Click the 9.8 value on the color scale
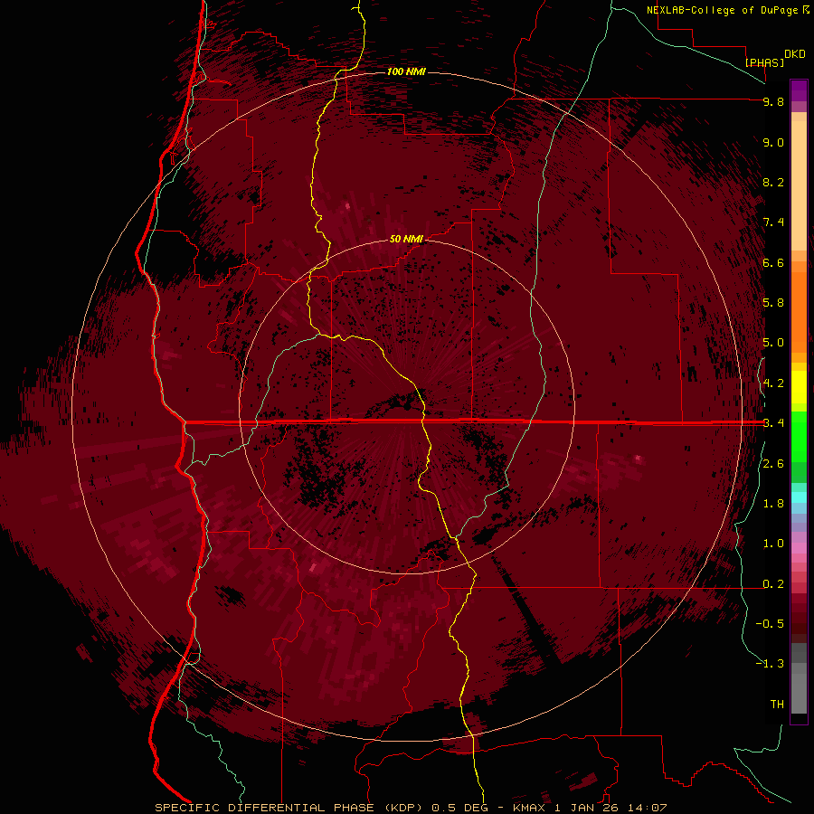 773,101
